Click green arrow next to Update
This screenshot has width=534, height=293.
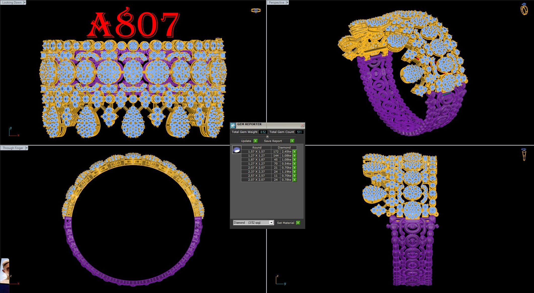tap(256, 141)
